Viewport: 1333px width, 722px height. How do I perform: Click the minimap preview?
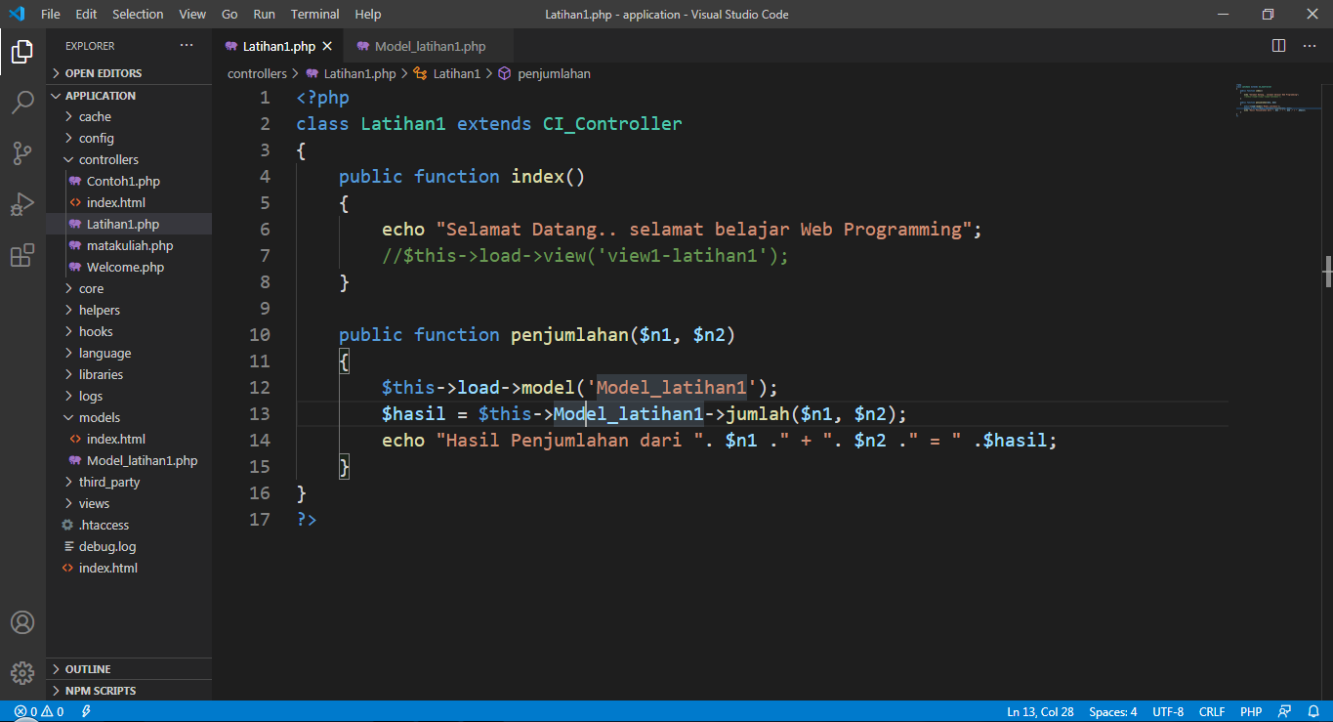(1276, 101)
